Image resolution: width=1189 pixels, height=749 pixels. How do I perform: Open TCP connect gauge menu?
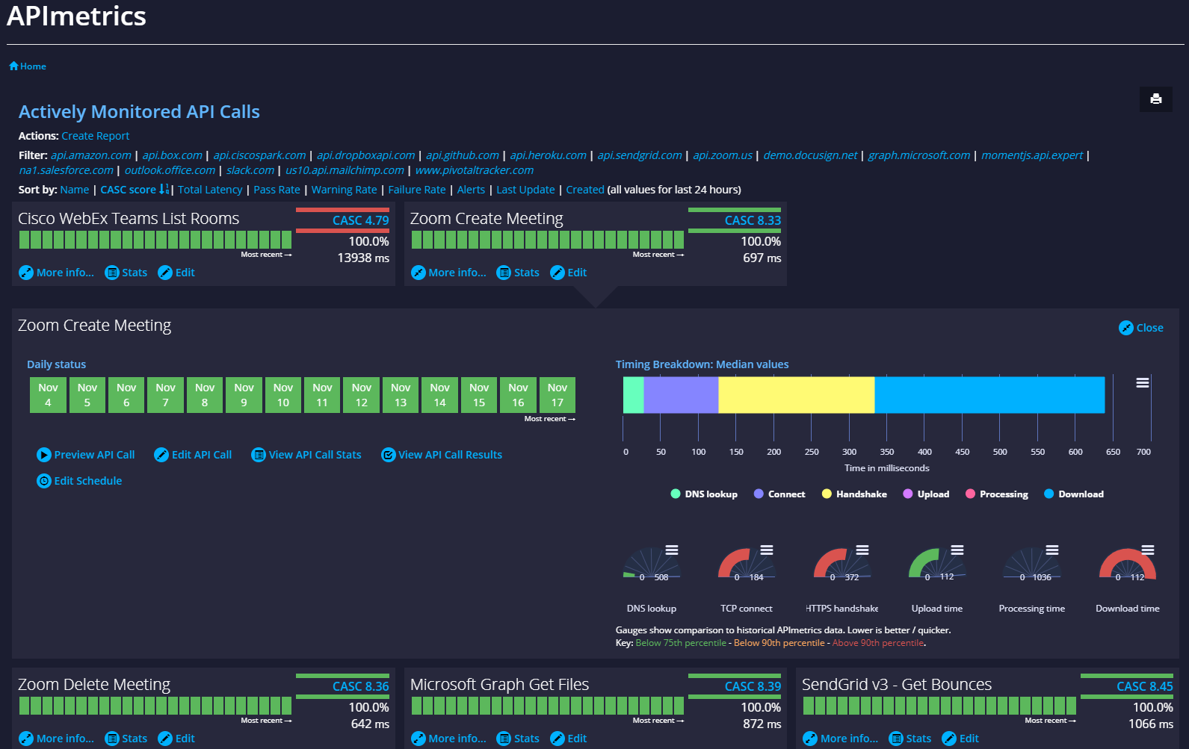pyautogui.click(x=767, y=550)
